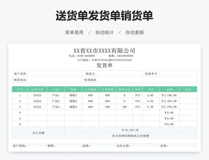209x160 pixels.
Task: Click the 自动更新 subtitle text
Action: (135, 32)
